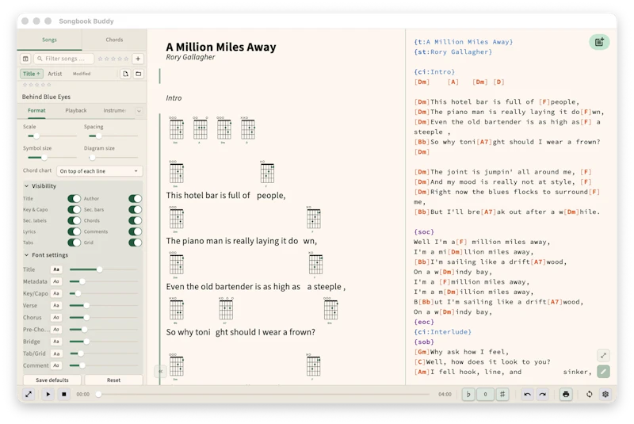The image size is (634, 424).
Task: Click the collapse sidebar icon beside the filter field
Action: click(x=25, y=59)
